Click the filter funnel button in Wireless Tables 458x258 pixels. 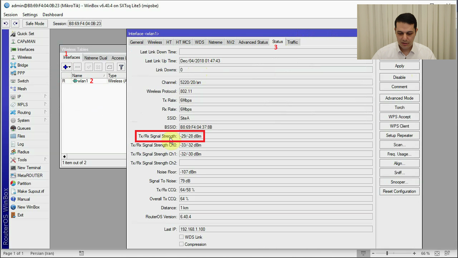[121, 67]
